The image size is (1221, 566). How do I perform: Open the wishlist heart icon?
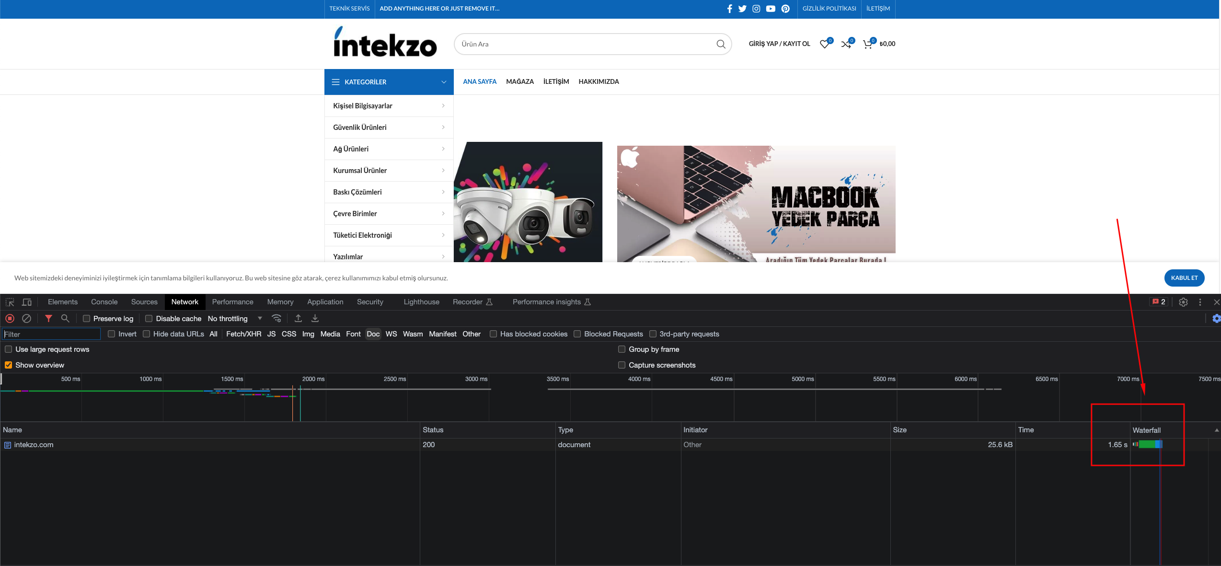[x=824, y=44]
